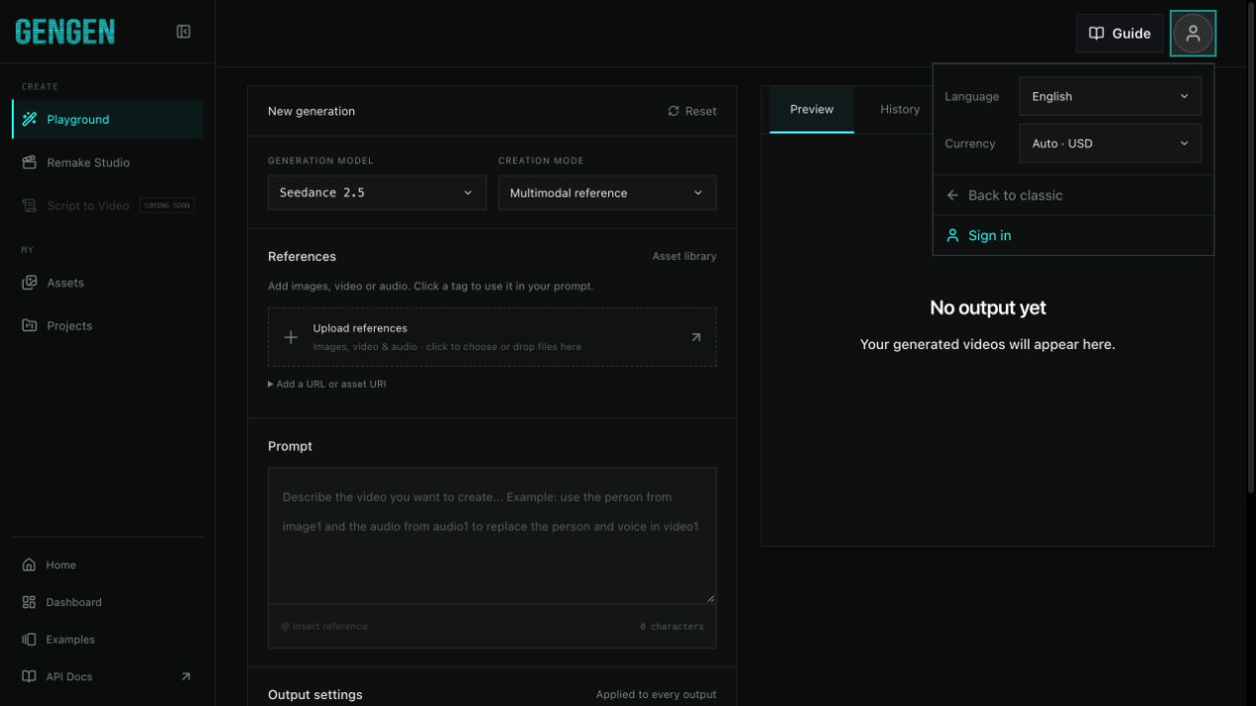Click the arrow icon in Upload references
The height and width of the screenshot is (706, 1256).
pos(695,337)
